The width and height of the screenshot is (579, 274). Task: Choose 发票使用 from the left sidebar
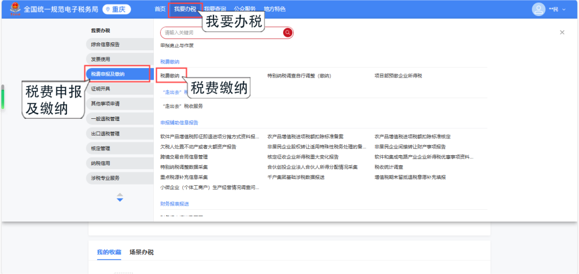(101, 59)
